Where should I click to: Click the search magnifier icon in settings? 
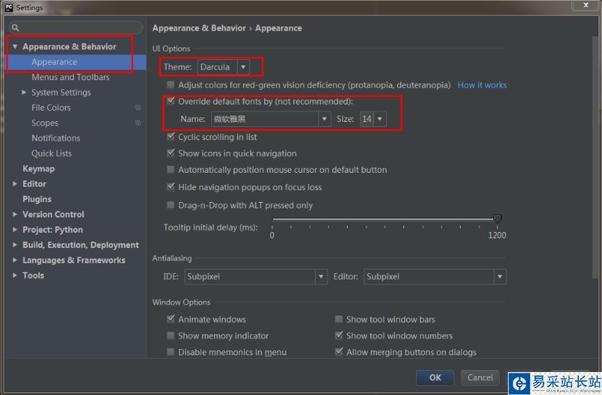click(x=15, y=28)
